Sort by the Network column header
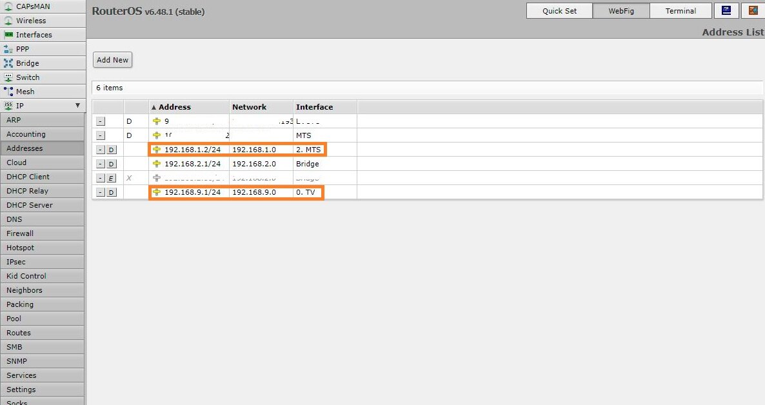The image size is (765, 405). tap(261, 107)
